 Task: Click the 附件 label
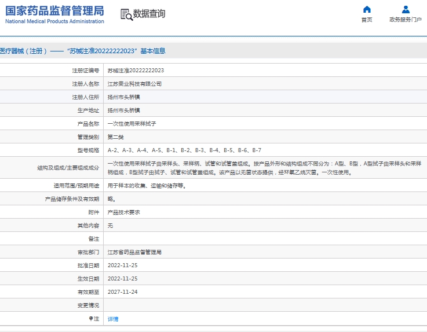click(x=94, y=212)
